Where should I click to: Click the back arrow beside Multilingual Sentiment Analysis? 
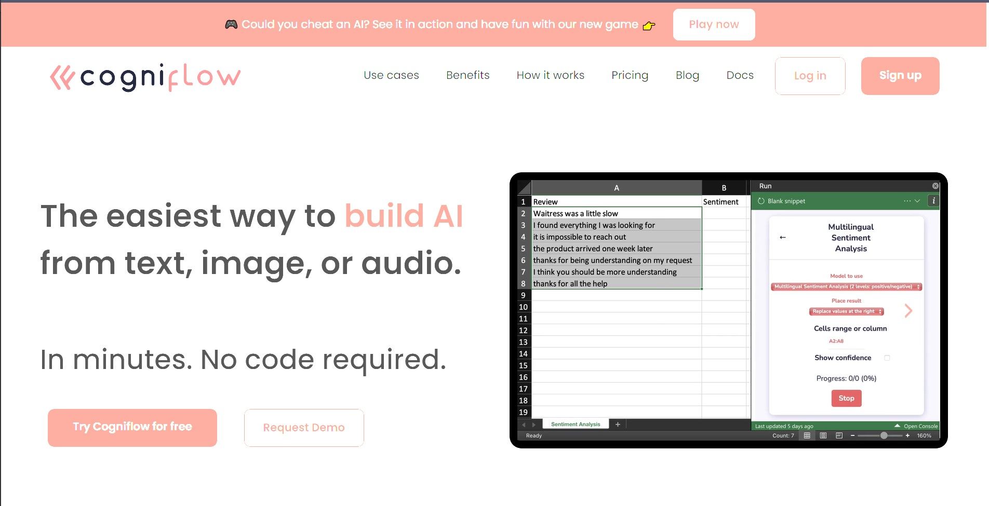783,237
